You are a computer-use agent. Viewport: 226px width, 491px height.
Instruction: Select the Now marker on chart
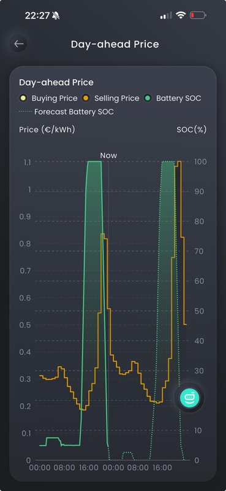pyautogui.click(x=108, y=155)
